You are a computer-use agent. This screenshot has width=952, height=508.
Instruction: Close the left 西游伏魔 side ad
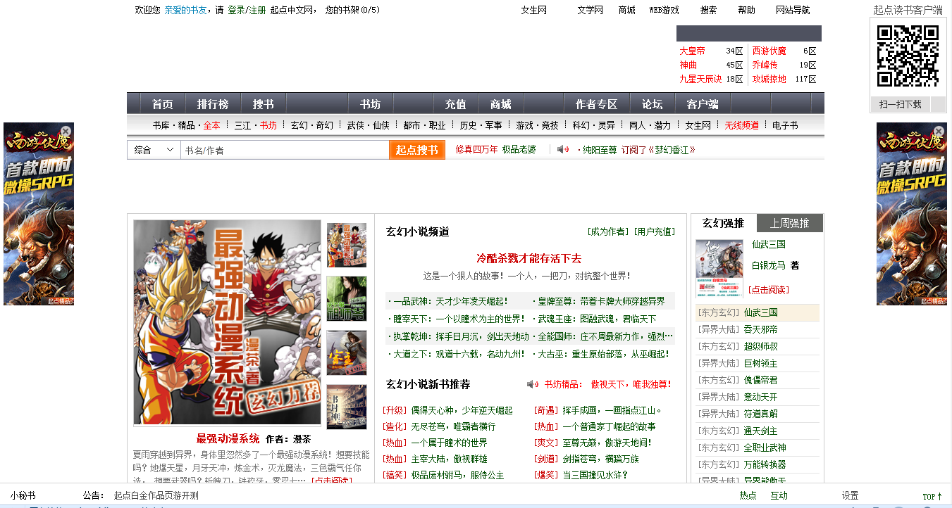point(66,131)
